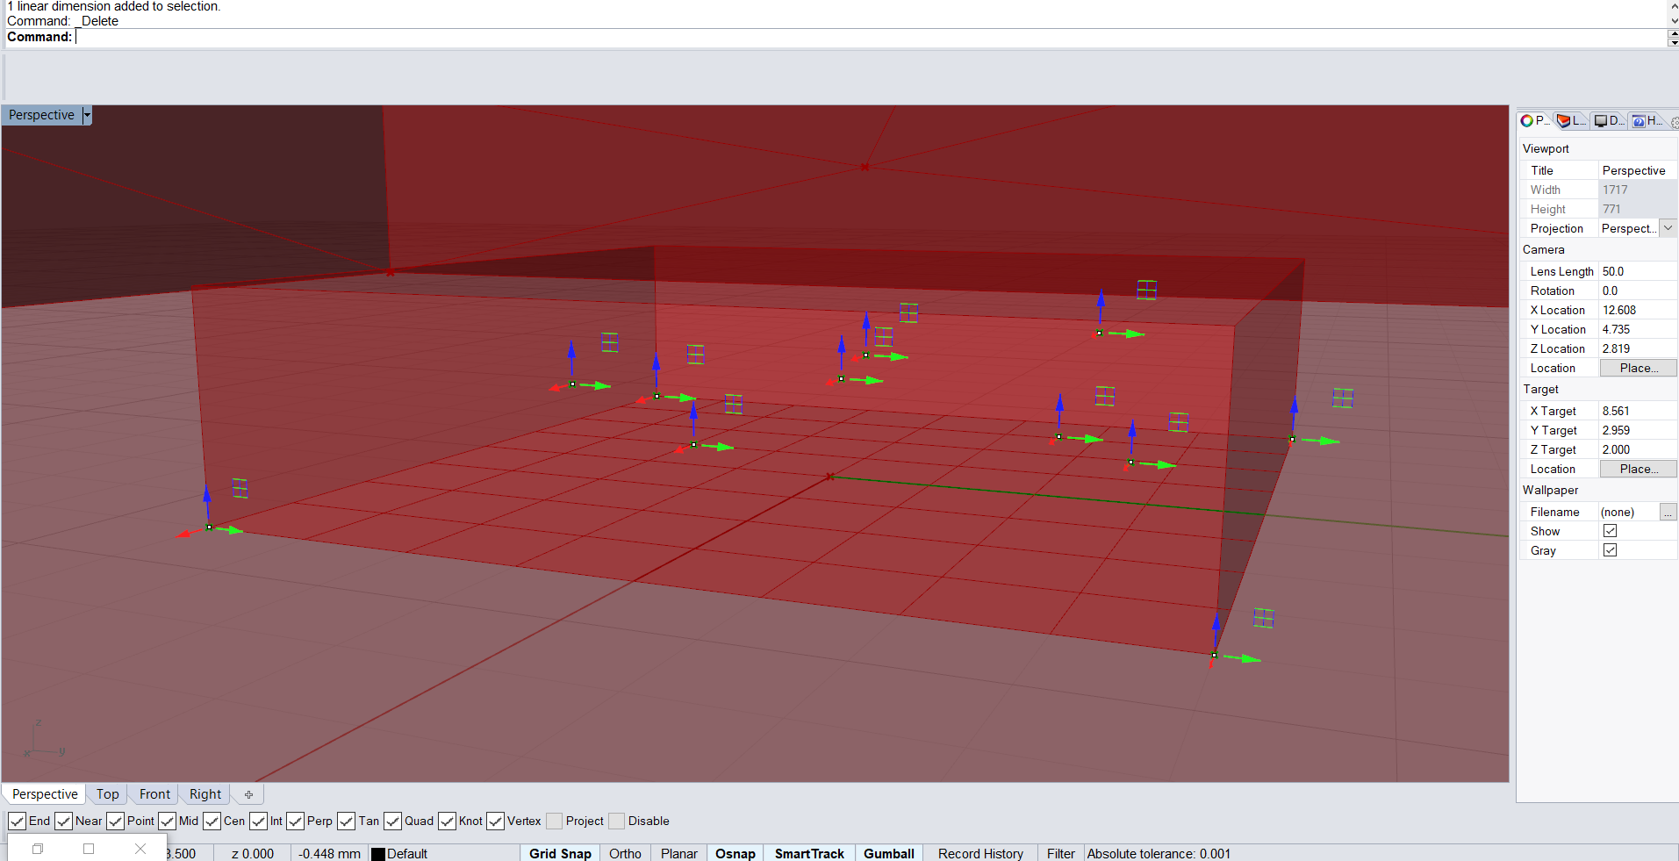Toggle Grid Snap in status bar
The width and height of the screenshot is (1679, 861).
560,853
